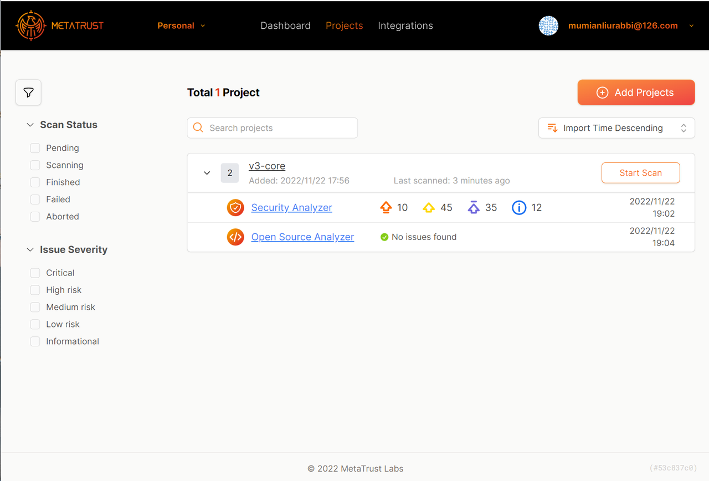Enable the Pending scan status checkbox
The width and height of the screenshot is (709, 481).
35,148
